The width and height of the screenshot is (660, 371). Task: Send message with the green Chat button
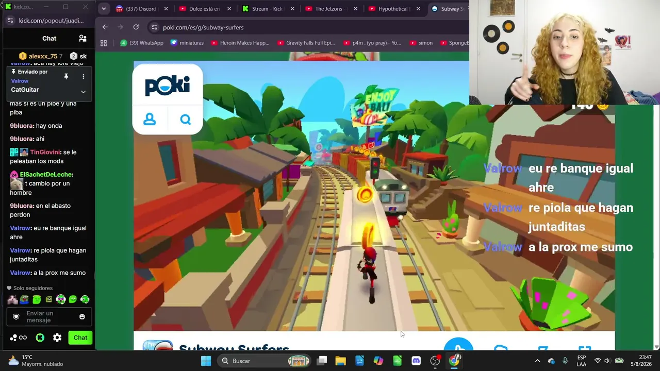click(80, 338)
